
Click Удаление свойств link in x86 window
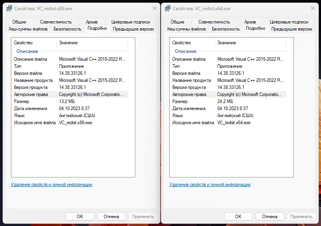click(x=52, y=184)
